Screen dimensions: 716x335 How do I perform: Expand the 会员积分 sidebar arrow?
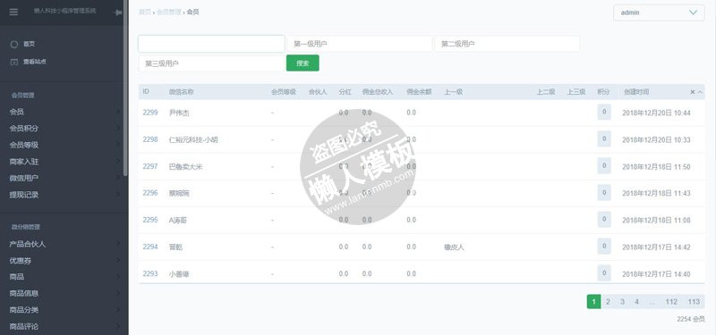[x=118, y=129]
